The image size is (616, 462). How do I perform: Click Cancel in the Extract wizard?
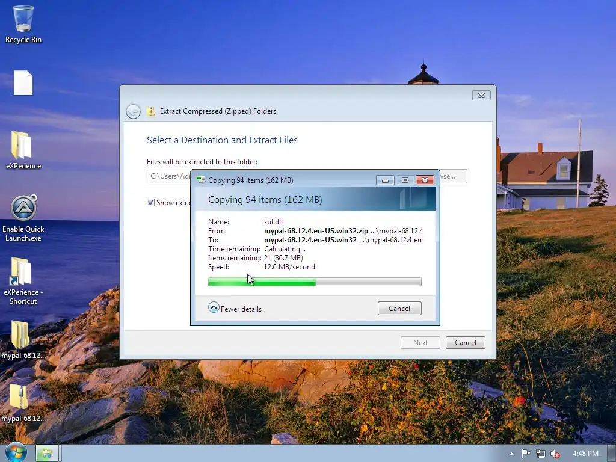point(465,342)
